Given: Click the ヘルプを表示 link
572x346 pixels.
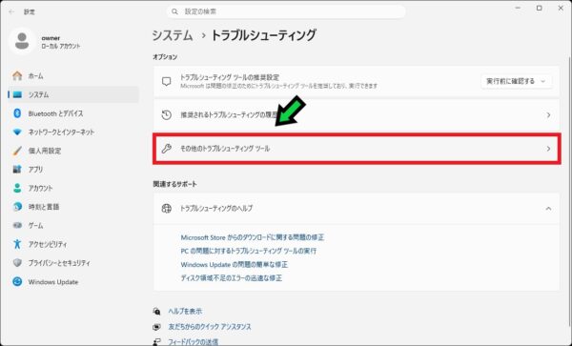Looking at the screenshot, I should pos(185,312).
